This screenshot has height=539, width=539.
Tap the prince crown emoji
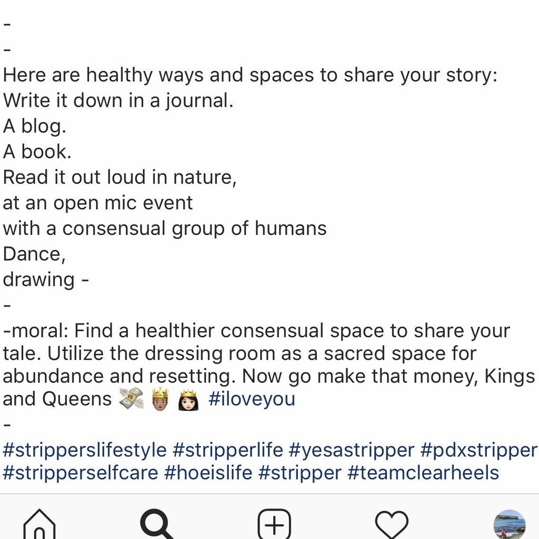(x=160, y=399)
